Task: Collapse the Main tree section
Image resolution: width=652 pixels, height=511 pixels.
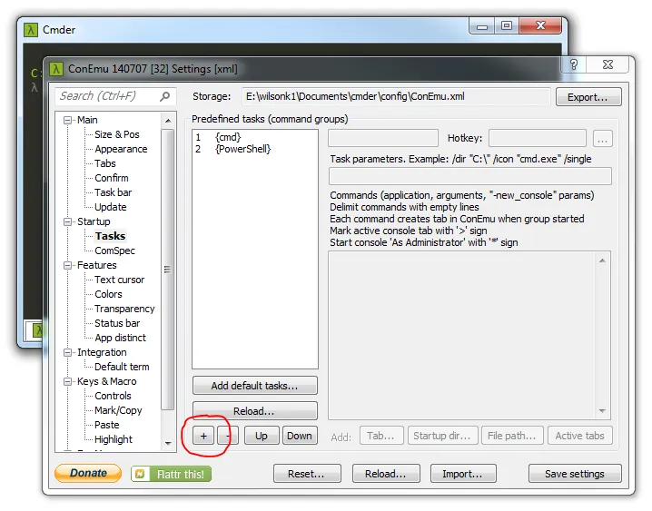Action: coord(67,120)
